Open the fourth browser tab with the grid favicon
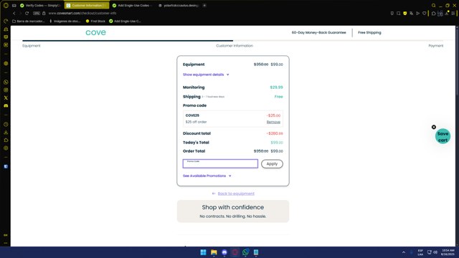 (x=179, y=5)
